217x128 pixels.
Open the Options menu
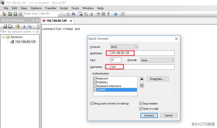(36, 8)
